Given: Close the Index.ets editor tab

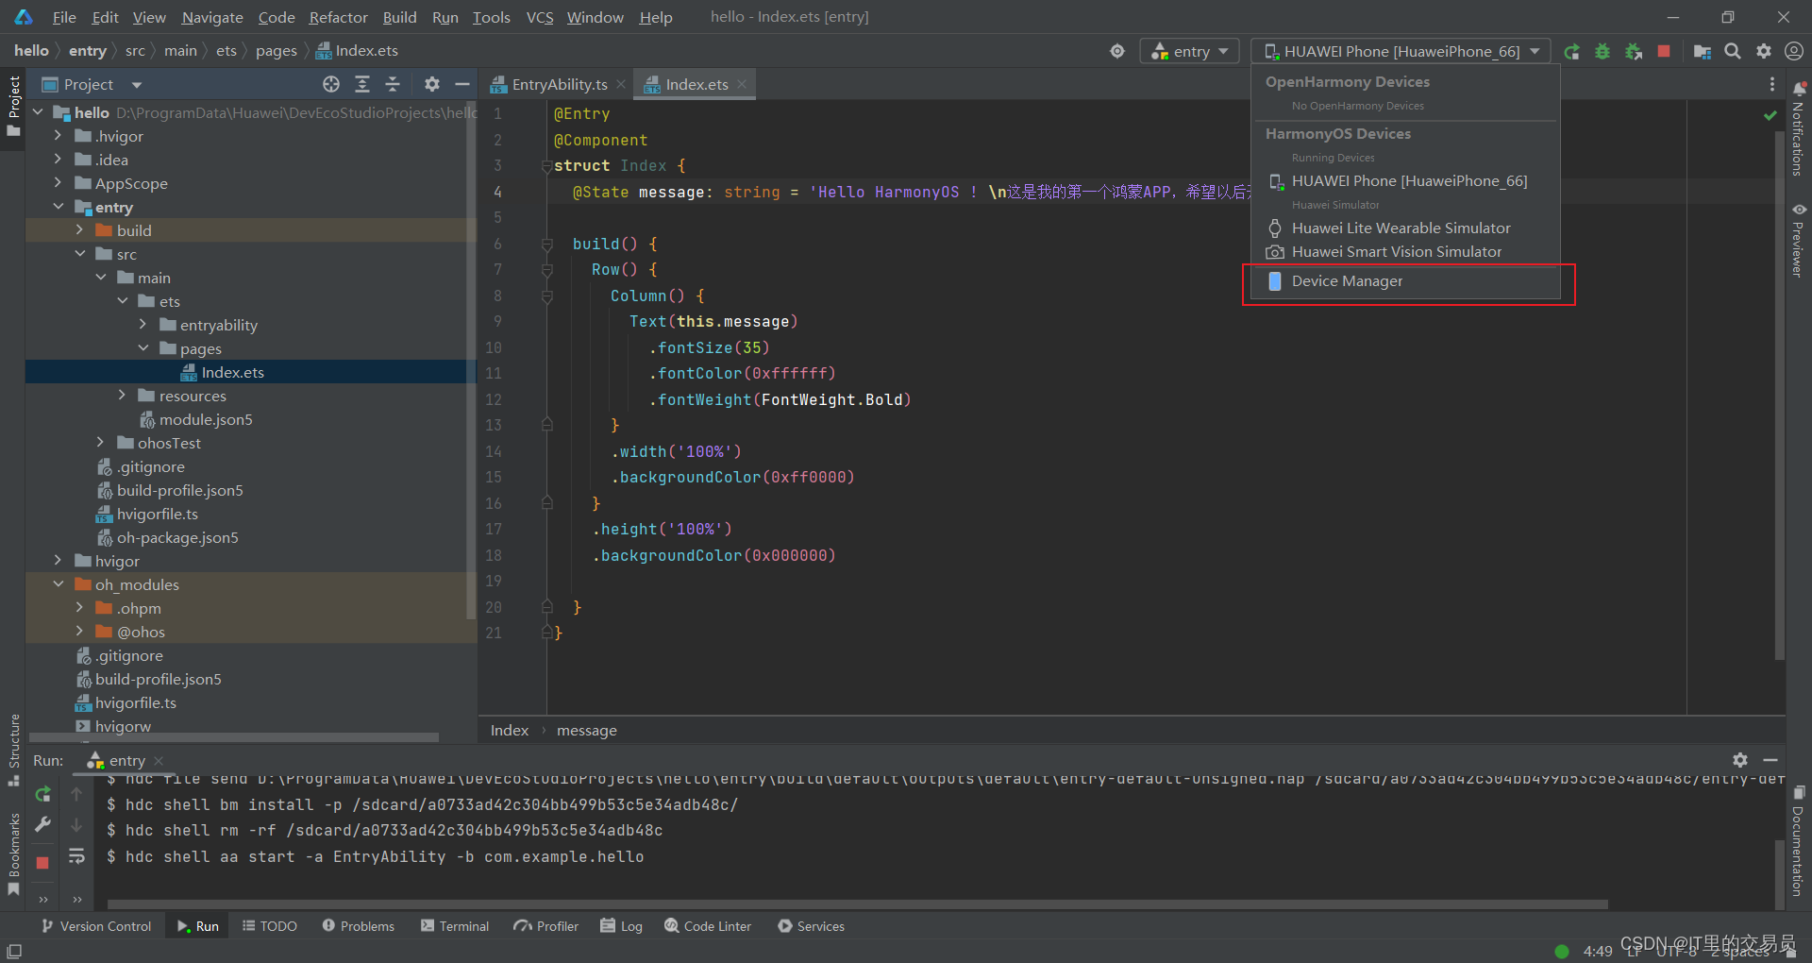Looking at the screenshot, I should click(742, 84).
